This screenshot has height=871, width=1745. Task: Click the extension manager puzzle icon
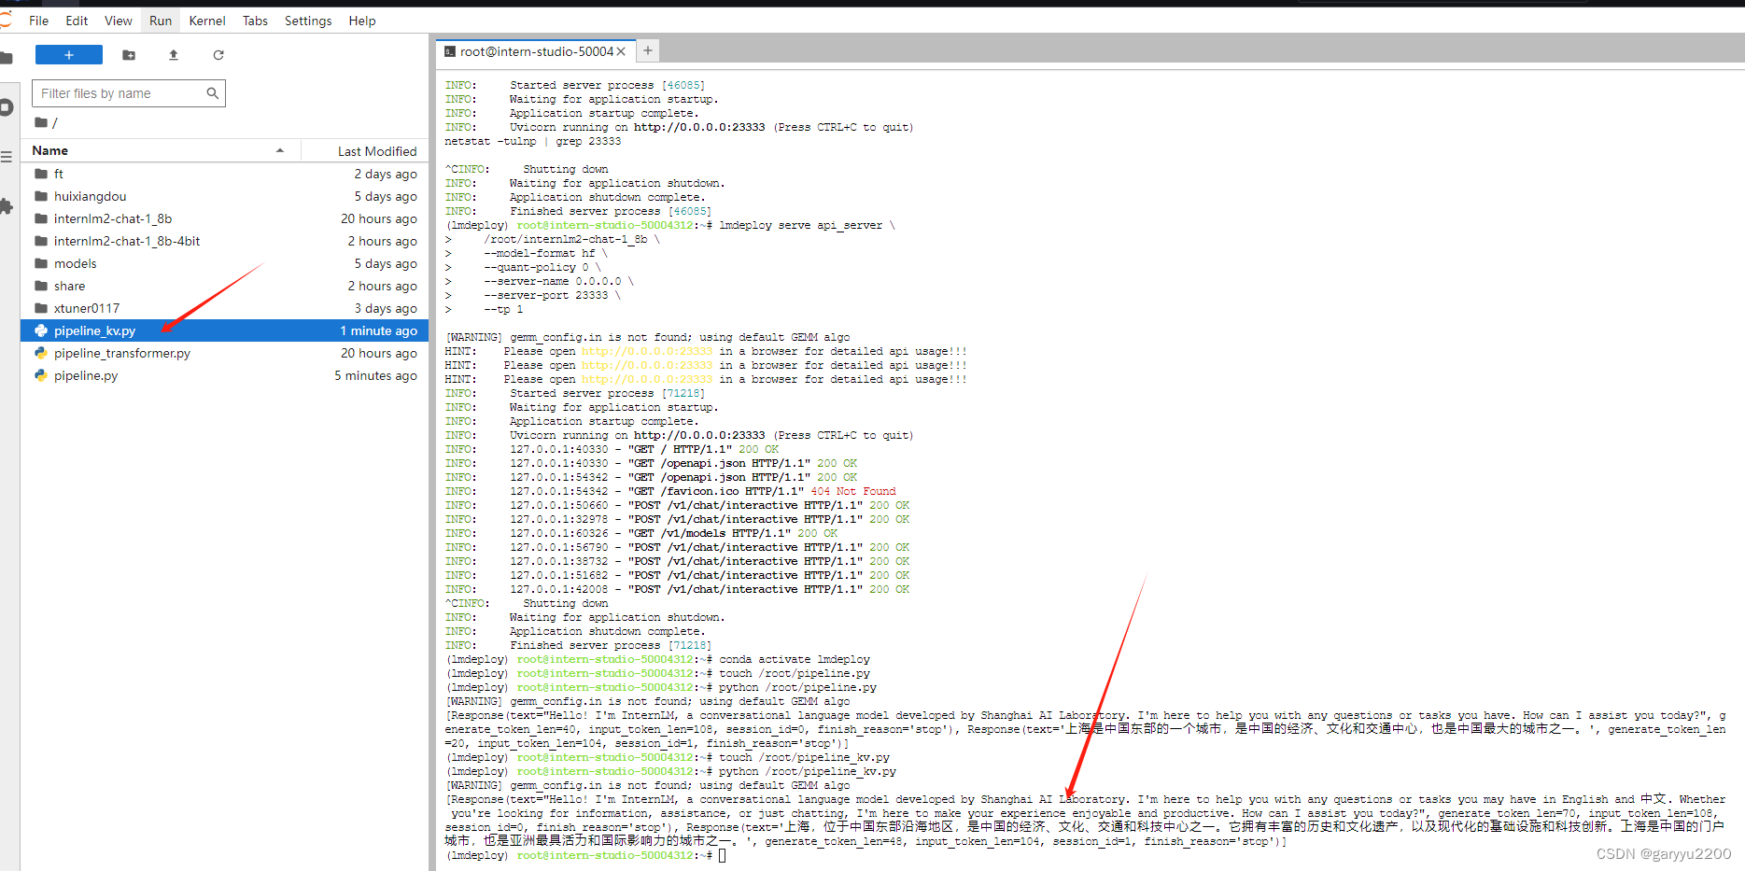point(7,206)
